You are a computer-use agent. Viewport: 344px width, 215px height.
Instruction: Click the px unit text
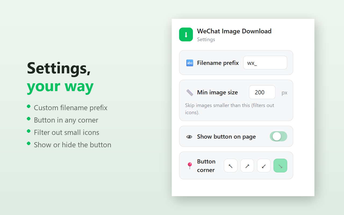(285, 93)
